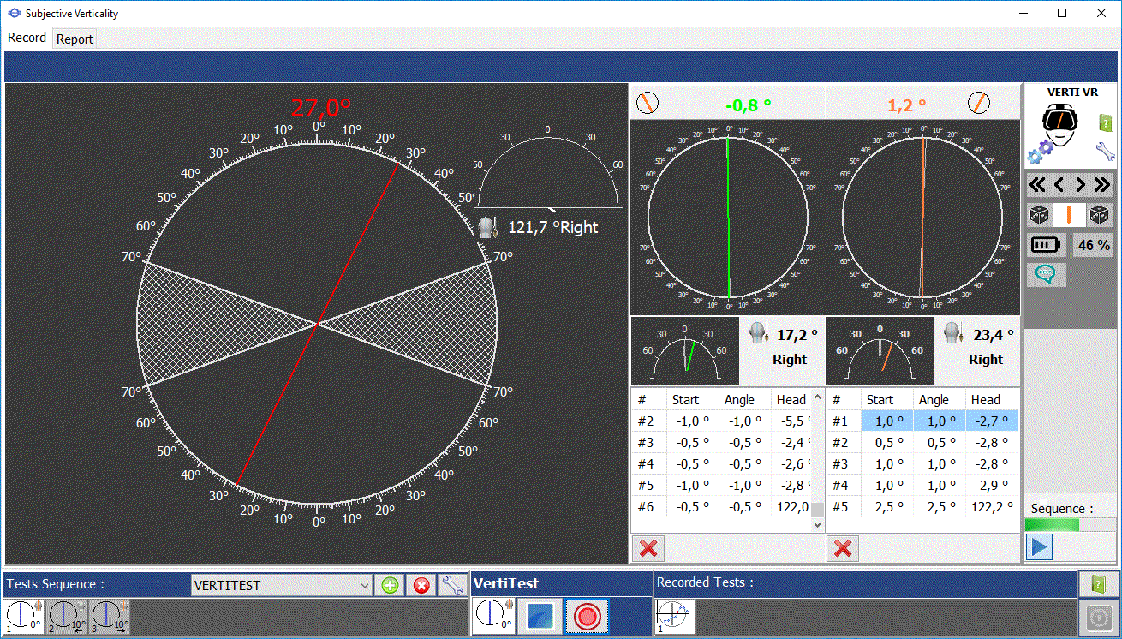Jump to last with double-right arrow
Screen dimensions: 1122x639
(1102, 184)
